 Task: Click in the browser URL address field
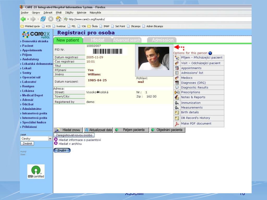(x=157, y=19)
